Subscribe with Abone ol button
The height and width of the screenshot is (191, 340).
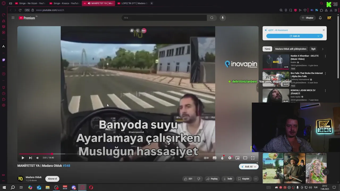point(52,179)
